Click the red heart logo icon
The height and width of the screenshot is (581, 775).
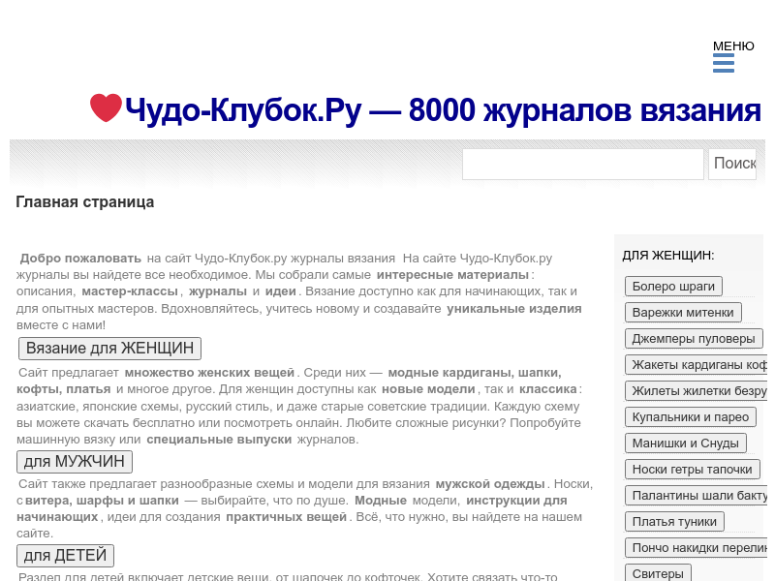(106, 107)
